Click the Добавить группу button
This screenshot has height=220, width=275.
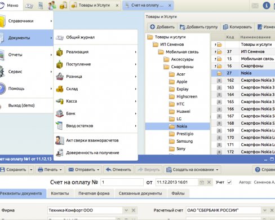pos(198,27)
